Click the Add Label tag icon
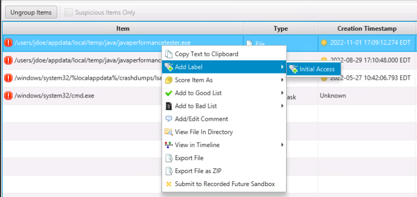The height and width of the screenshot is (197, 417). coord(168,67)
